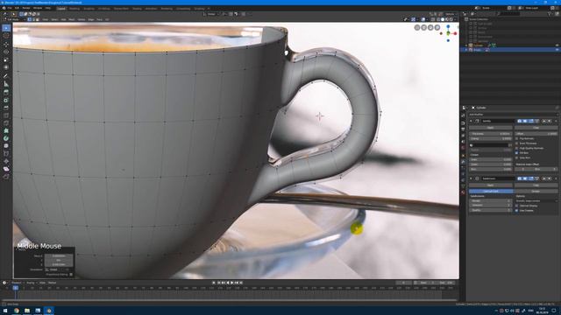Enable the Only Rim checkbox

516,157
